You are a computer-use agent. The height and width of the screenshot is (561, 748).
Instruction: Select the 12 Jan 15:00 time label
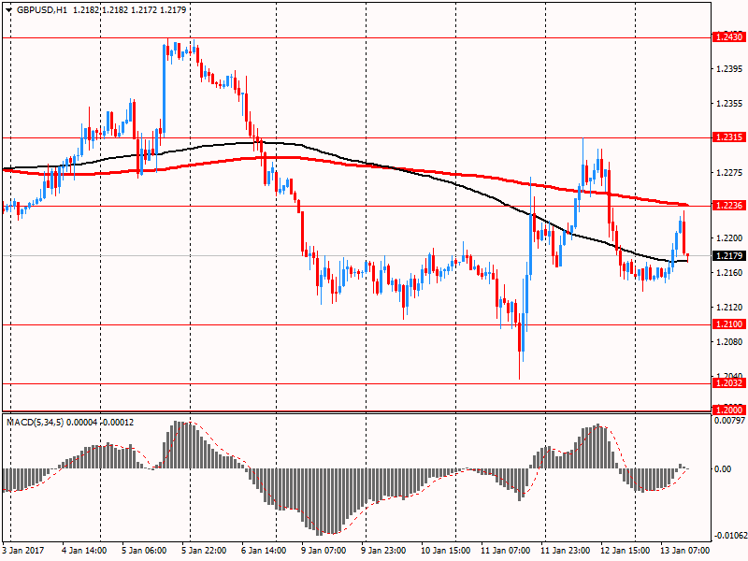(x=625, y=551)
